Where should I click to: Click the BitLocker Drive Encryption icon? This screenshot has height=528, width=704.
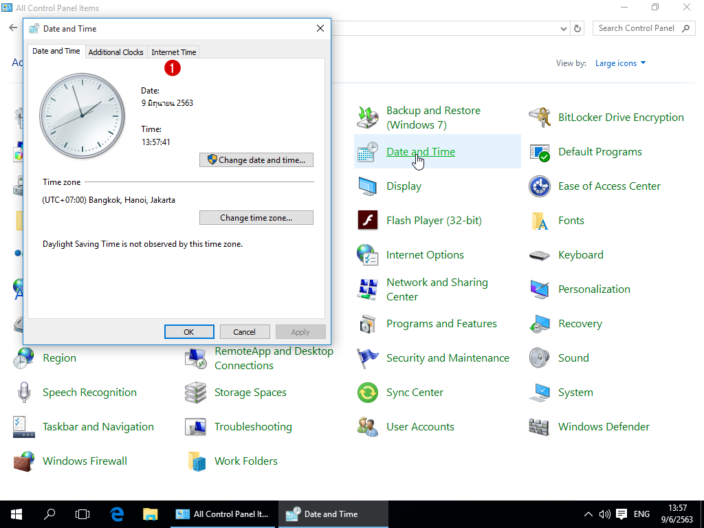[x=540, y=118]
